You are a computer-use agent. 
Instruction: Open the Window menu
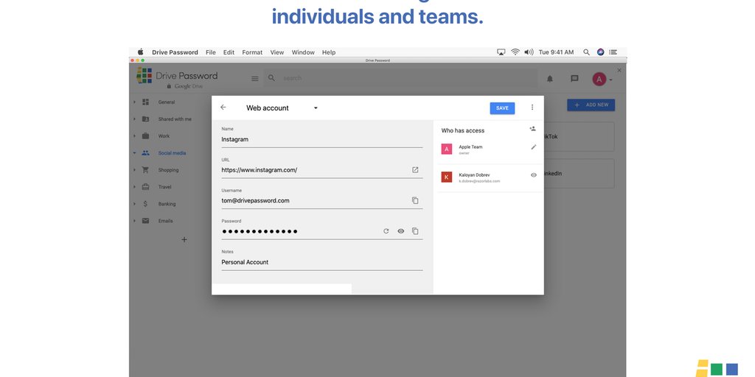(303, 52)
